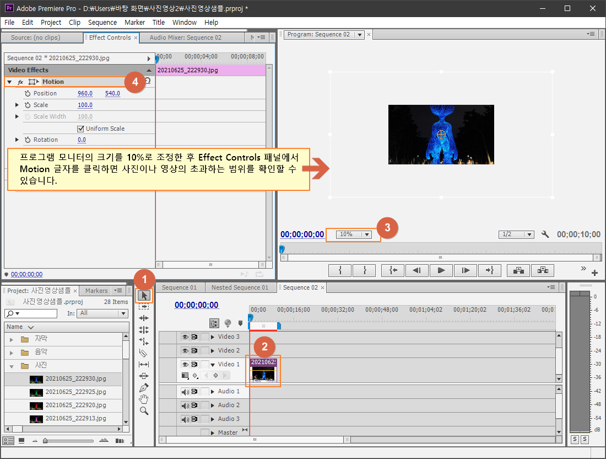This screenshot has height=459, width=606.
Task: Click the timeline Add Marker icon
Action: (240, 323)
